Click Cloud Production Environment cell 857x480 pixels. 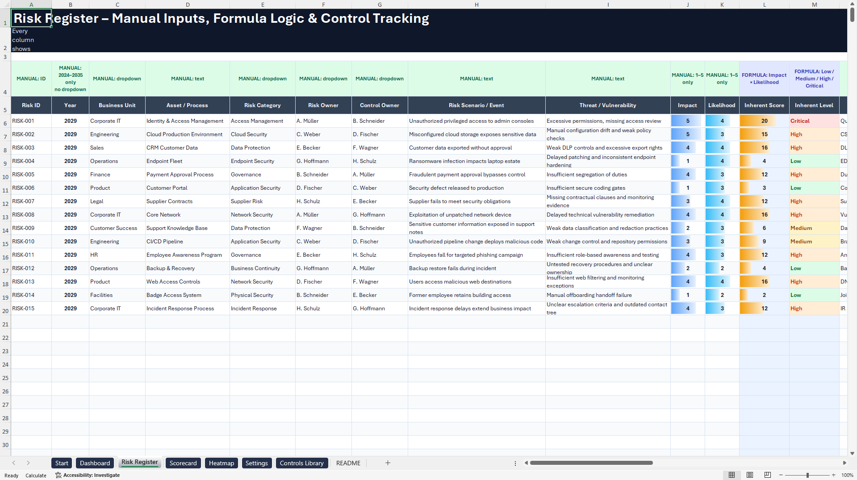(188, 134)
